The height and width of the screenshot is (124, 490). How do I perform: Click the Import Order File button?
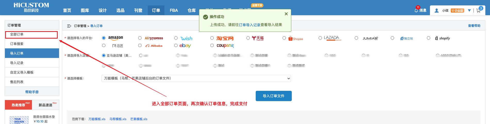pyautogui.click(x=273, y=96)
